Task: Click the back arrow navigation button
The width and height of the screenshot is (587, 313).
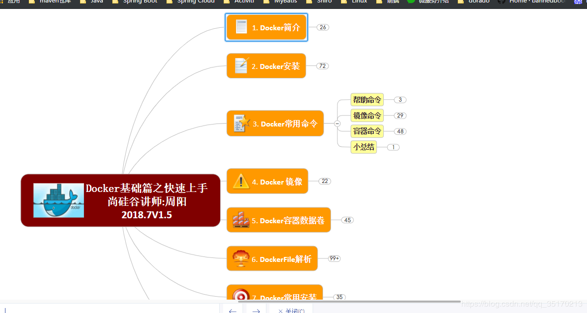Action: click(232, 310)
